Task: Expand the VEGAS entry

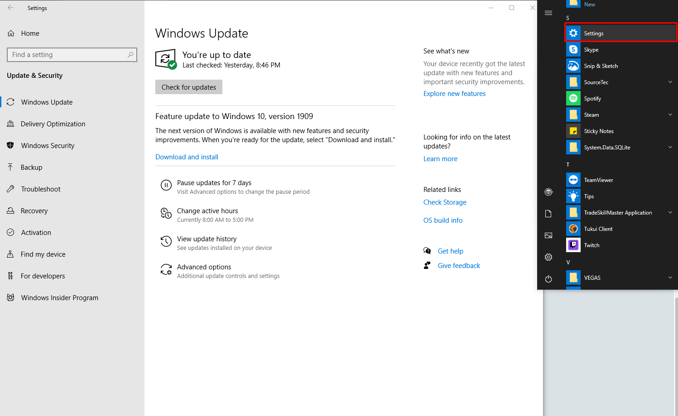Action: 670,277
